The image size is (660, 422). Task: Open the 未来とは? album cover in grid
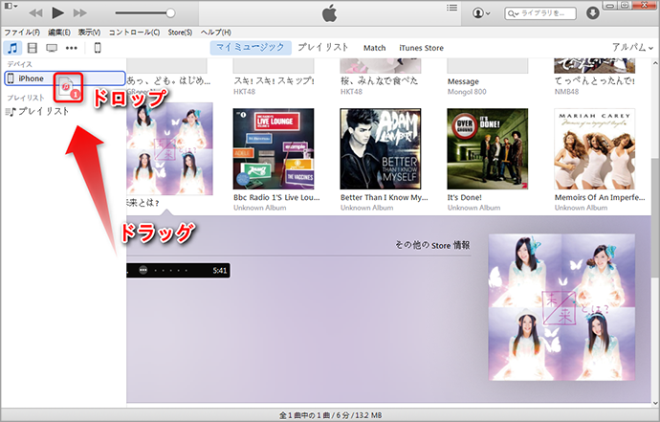[169, 148]
